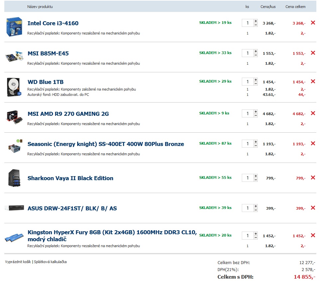Screen dimensions: 321x281
Task: Open the ASUS DRW-24F1ST product link
Action: coord(72,208)
